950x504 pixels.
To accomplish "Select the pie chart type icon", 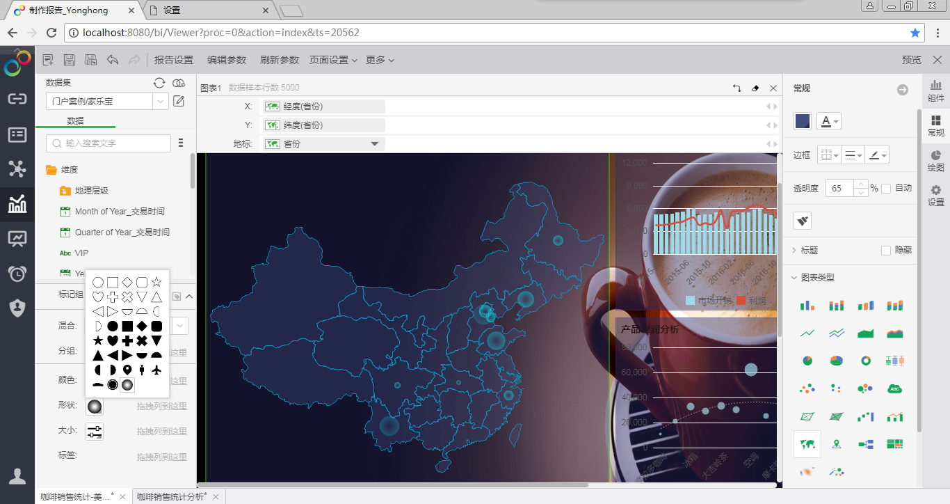I will (x=807, y=361).
